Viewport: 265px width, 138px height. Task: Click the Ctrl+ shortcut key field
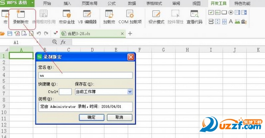pyautogui.click(x=65, y=92)
